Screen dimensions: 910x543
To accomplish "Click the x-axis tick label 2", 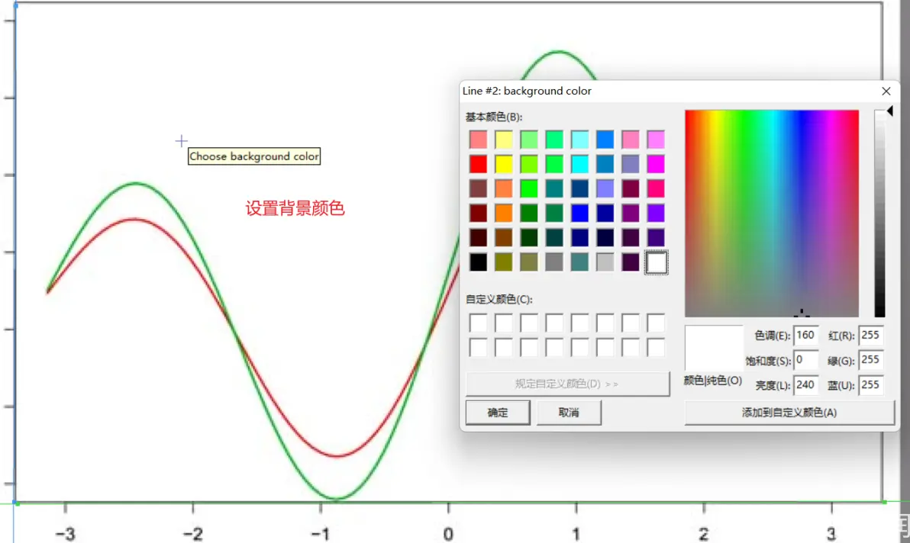I will [703, 534].
